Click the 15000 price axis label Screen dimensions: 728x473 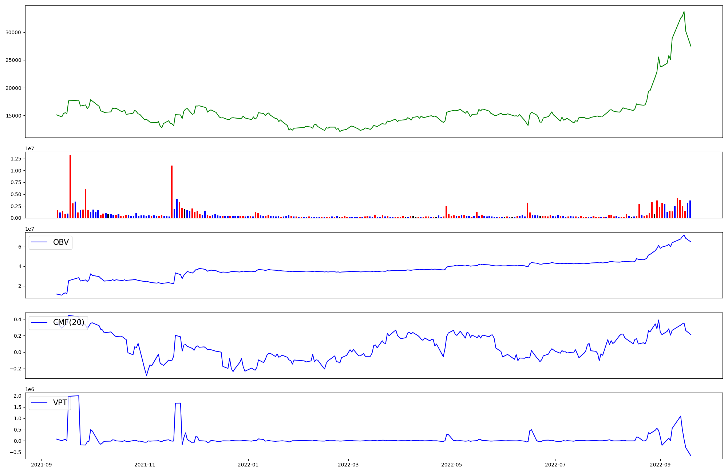pyautogui.click(x=13, y=116)
